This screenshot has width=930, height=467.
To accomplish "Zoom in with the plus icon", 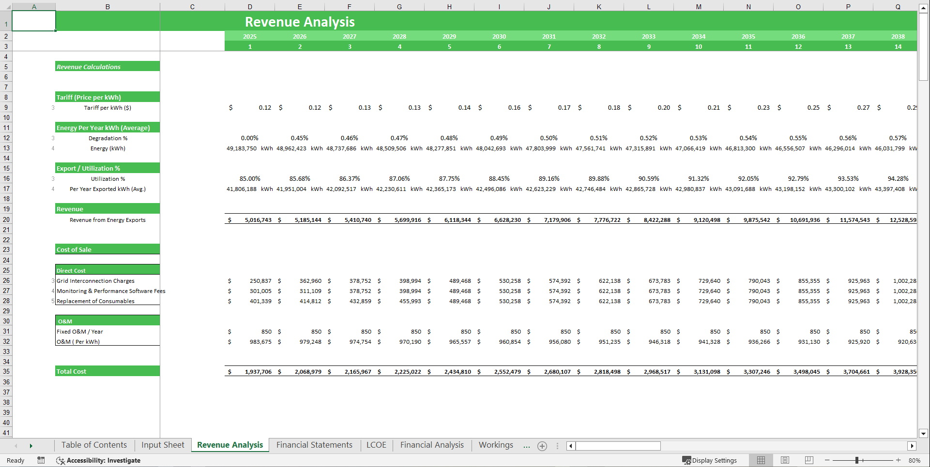I will [x=899, y=460].
